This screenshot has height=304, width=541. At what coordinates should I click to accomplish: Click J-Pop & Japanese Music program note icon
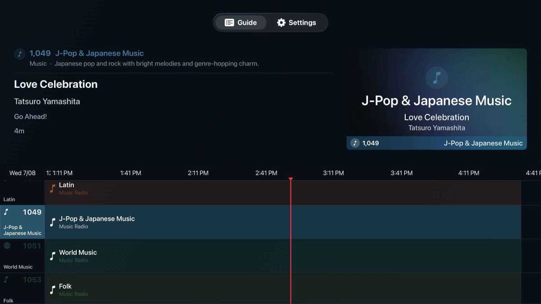(x=53, y=222)
